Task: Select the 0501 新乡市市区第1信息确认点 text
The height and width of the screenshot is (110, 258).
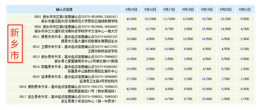Action: point(58,17)
